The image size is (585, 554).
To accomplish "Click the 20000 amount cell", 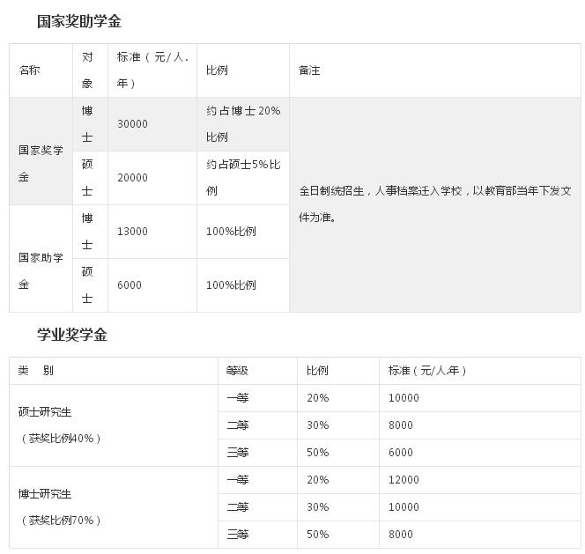I will click(x=132, y=178).
